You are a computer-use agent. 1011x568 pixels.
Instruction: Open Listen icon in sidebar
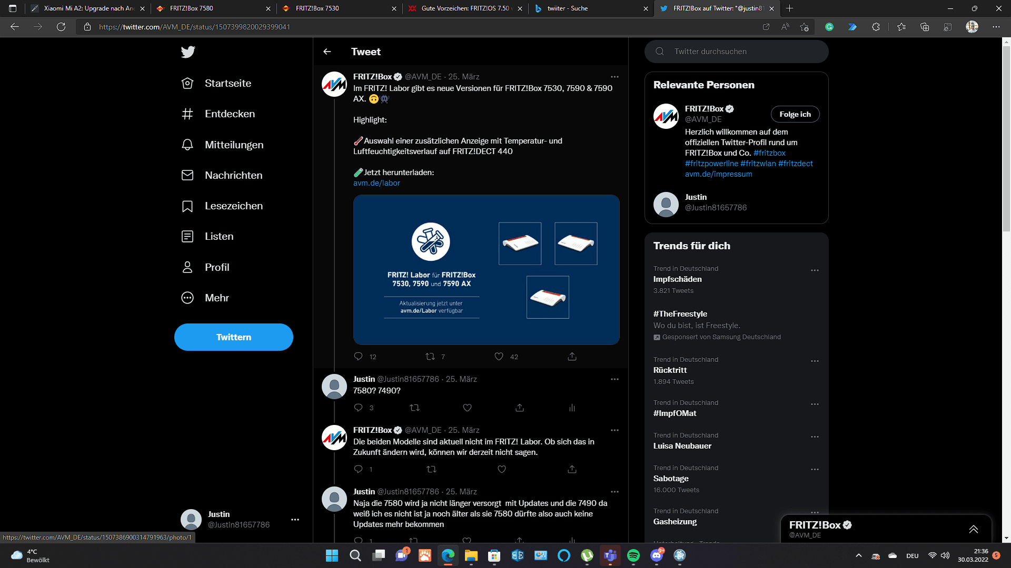coord(187,237)
